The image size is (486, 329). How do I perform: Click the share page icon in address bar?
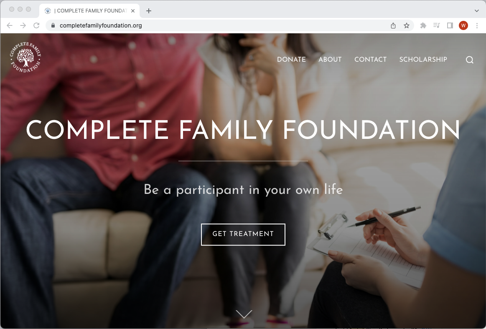[393, 26]
